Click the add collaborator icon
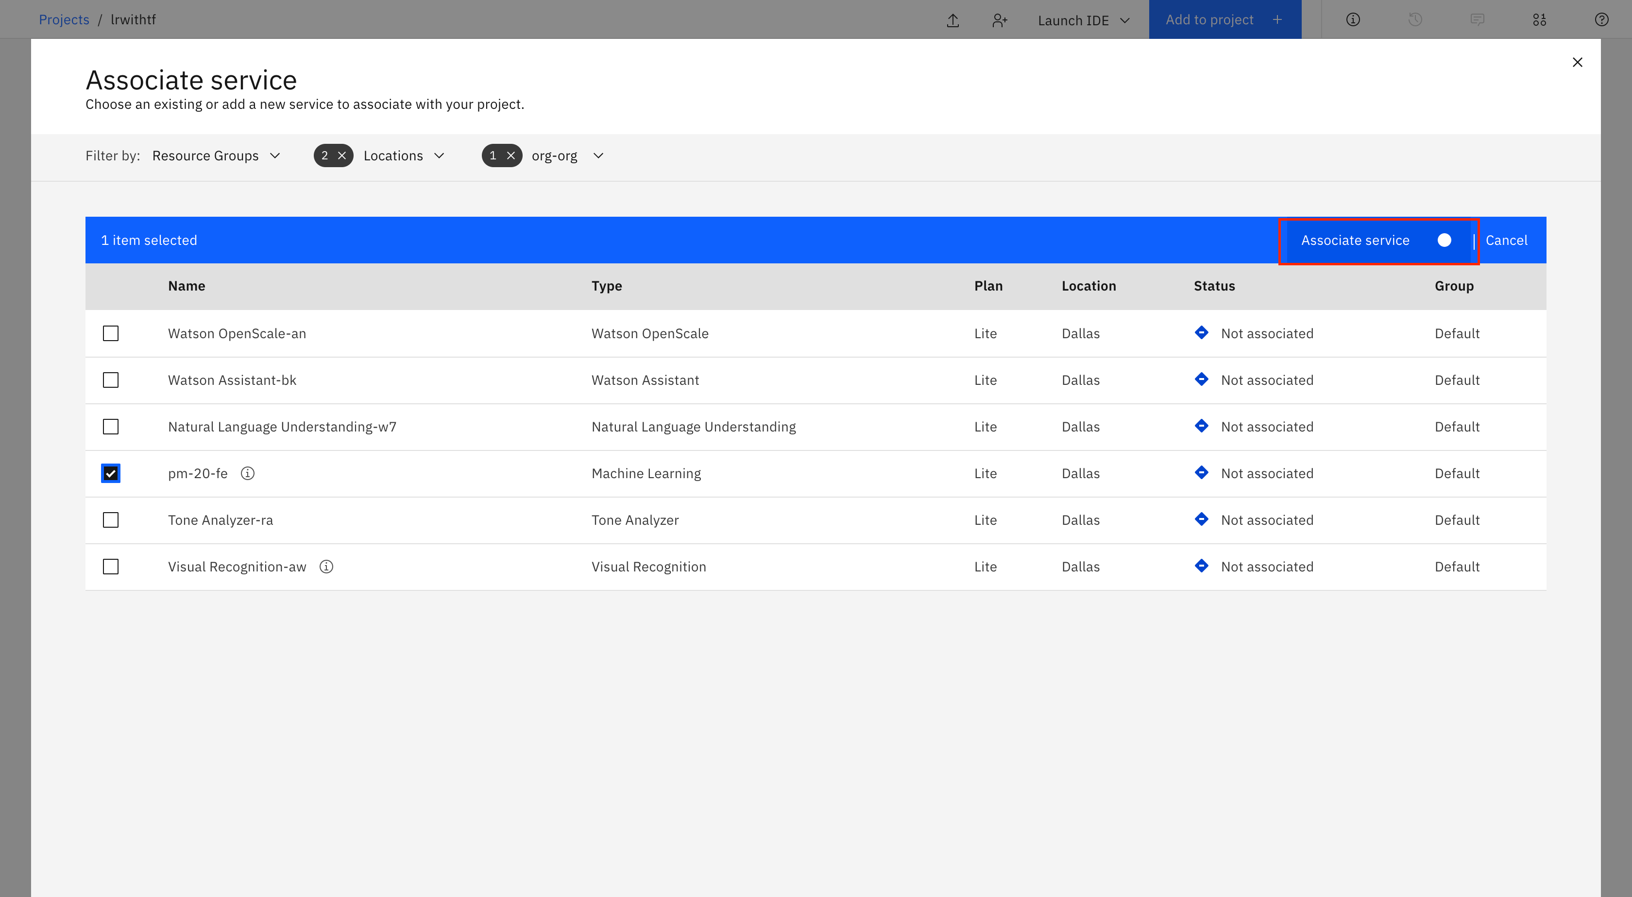This screenshot has height=897, width=1632. tap(999, 20)
